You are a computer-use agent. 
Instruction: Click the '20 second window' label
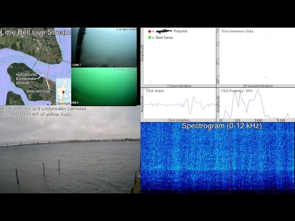pyautogui.click(x=258, y=86)
